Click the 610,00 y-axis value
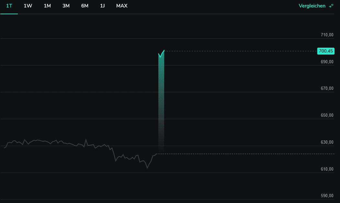Image resolution: width=340 pixels, height=203 pixels. pyautogui.click(x=327, y=169)
